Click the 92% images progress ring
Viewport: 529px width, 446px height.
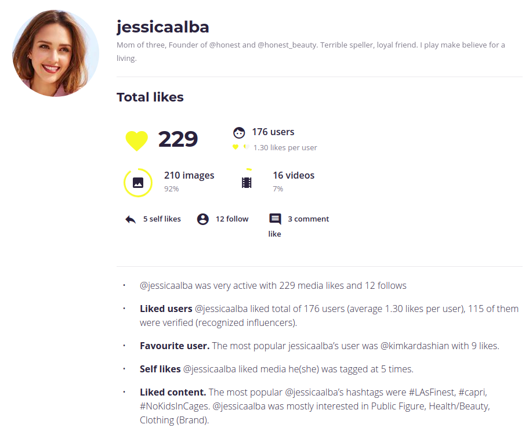click(125, 183)
